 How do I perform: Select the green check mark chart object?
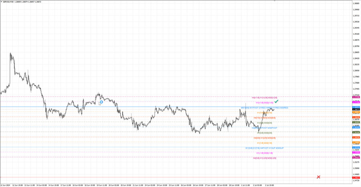276,101
